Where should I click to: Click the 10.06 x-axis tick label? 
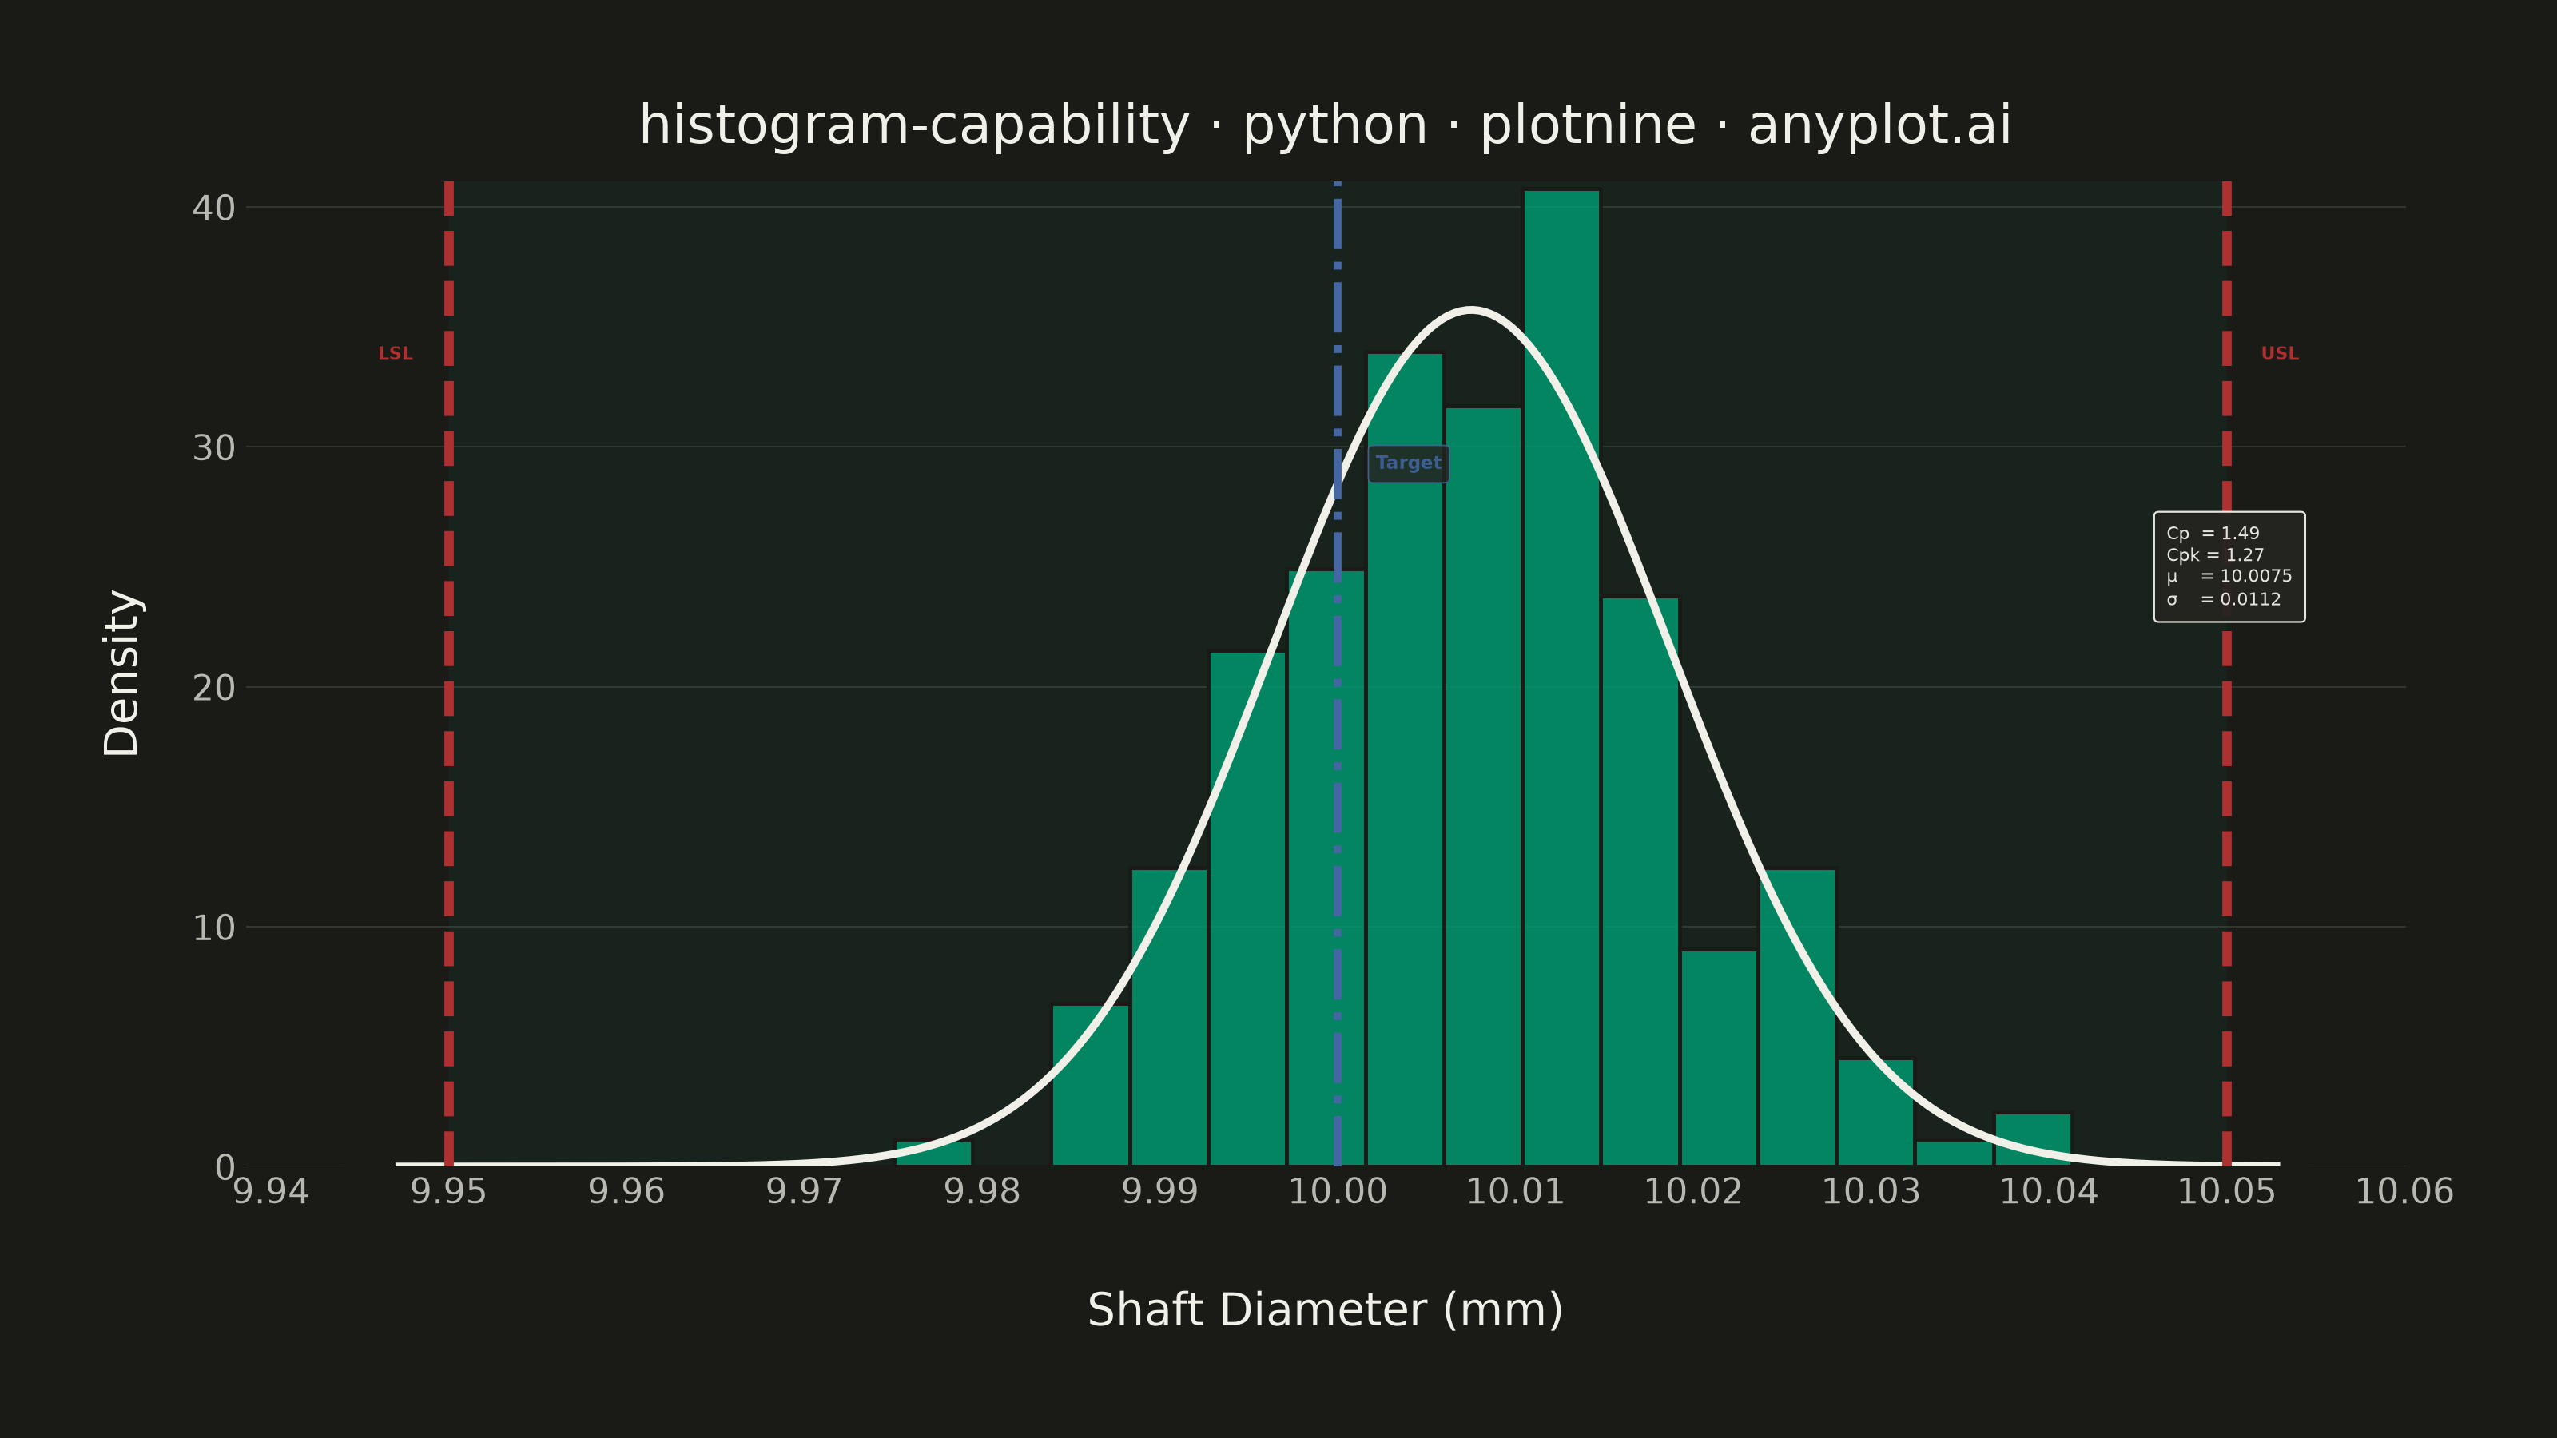click(x=2404, y=1192)
